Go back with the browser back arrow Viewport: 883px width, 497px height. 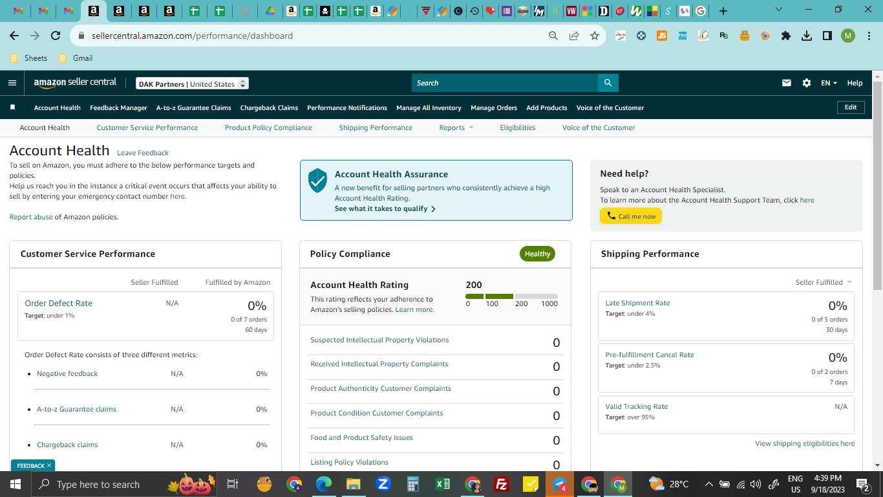pyautogui.click(x=14, y=36)
